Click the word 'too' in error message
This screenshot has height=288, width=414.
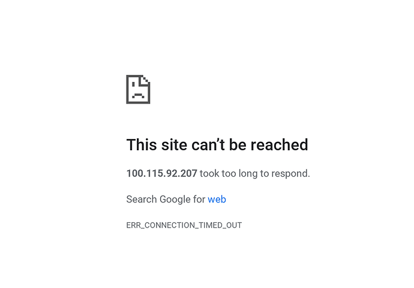click(229, 174)
